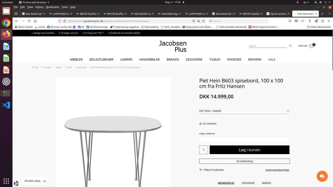Open Jacobsen Plus logo
Screen dimensions: 333x187
(173, 46)
